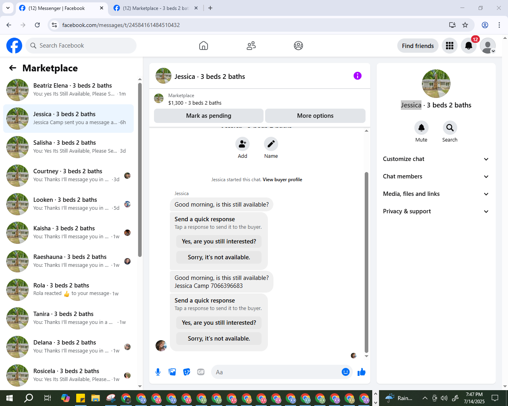
Task: Open the Windows Task View icon
Action: tap(47, 398)
